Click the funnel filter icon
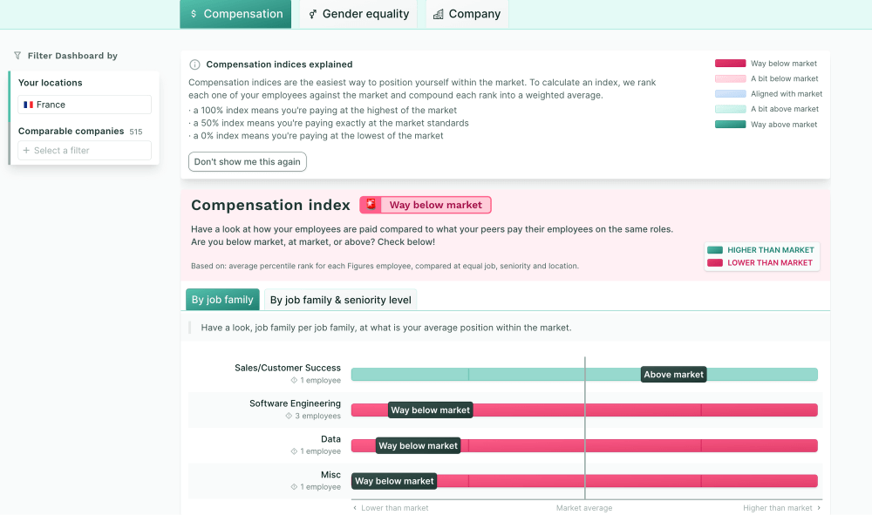872x515 pixels. (17, 56)
